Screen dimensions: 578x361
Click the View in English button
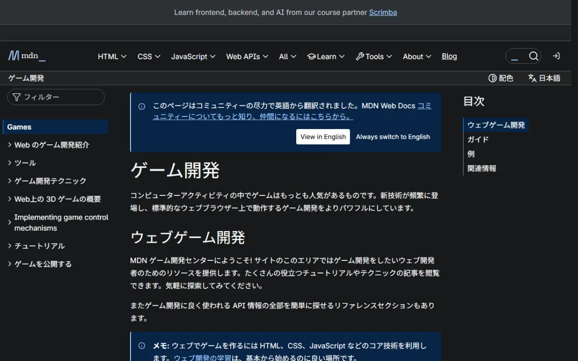323,137
